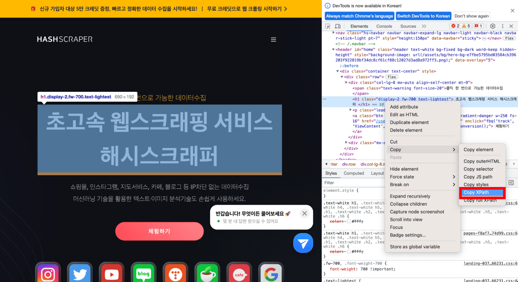Collapse the div class row node
Screen dimensions: 518x282
pyautogui.click(x=342, y=77)
